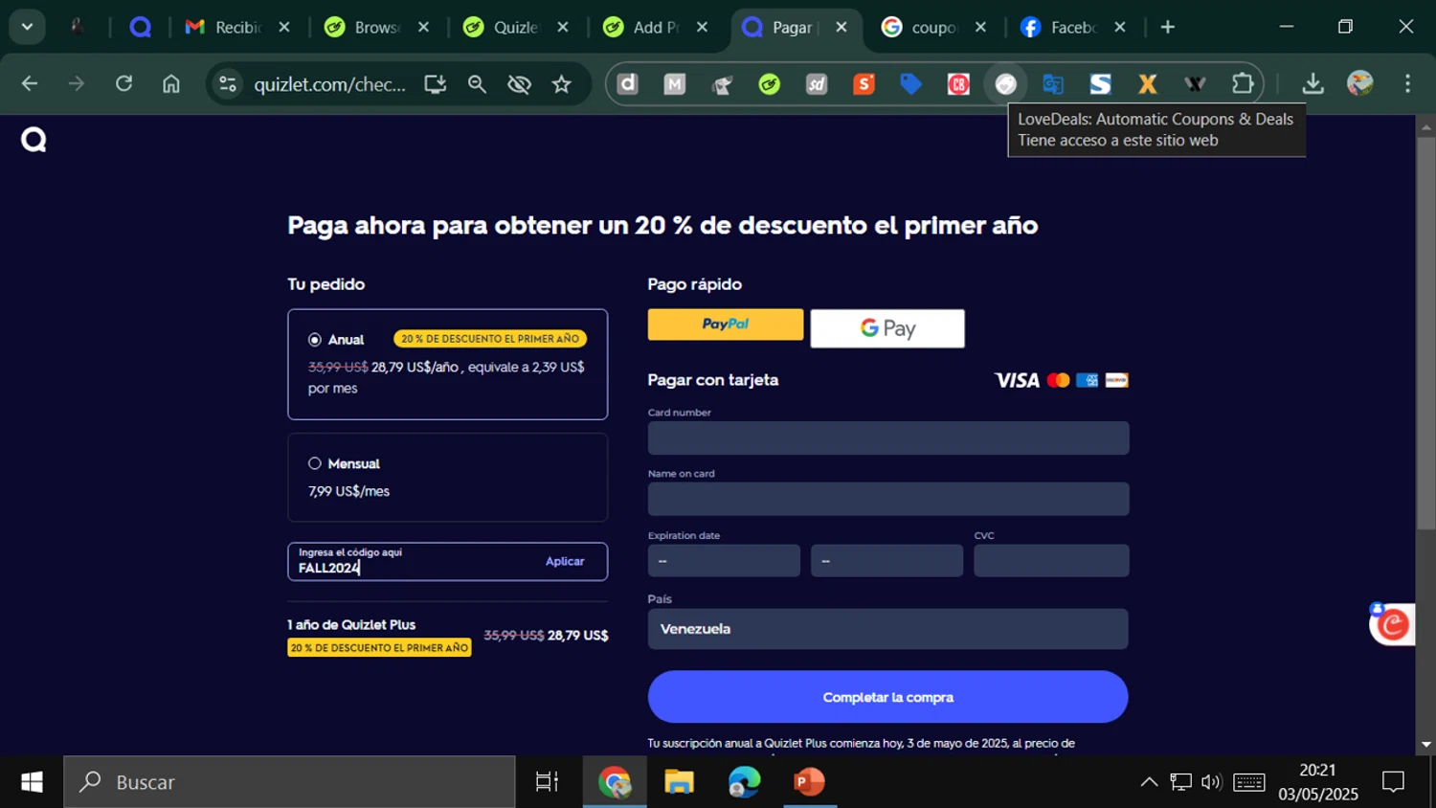Click the gray 'sd' extension icon
This screenshot has width=1436, height=808.
click(x=817, y=84)
